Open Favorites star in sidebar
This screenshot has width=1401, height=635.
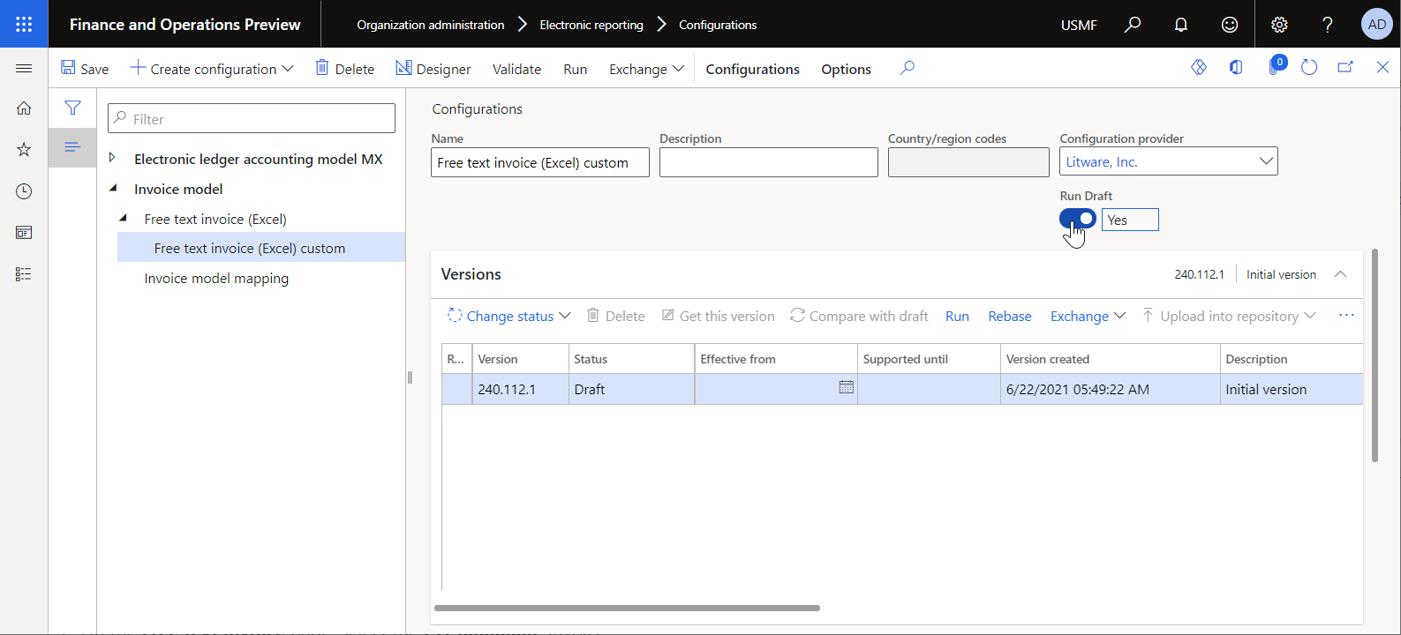click(24, 150)
